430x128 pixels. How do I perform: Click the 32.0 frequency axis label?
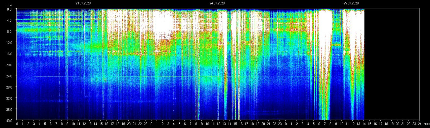9,98
